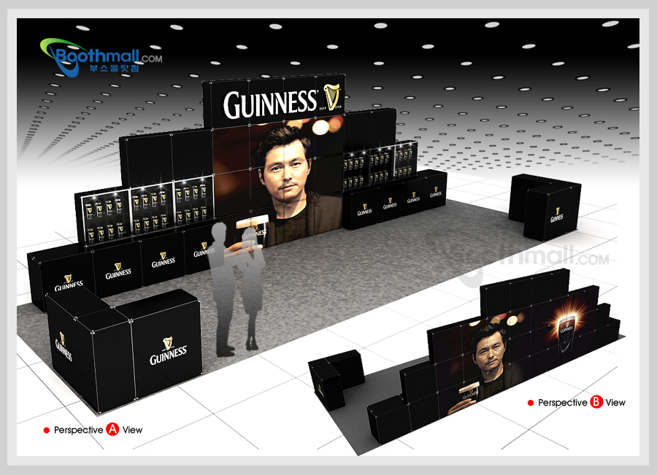Click the Guinness logo on the right standalone cube

coord(557,214)
